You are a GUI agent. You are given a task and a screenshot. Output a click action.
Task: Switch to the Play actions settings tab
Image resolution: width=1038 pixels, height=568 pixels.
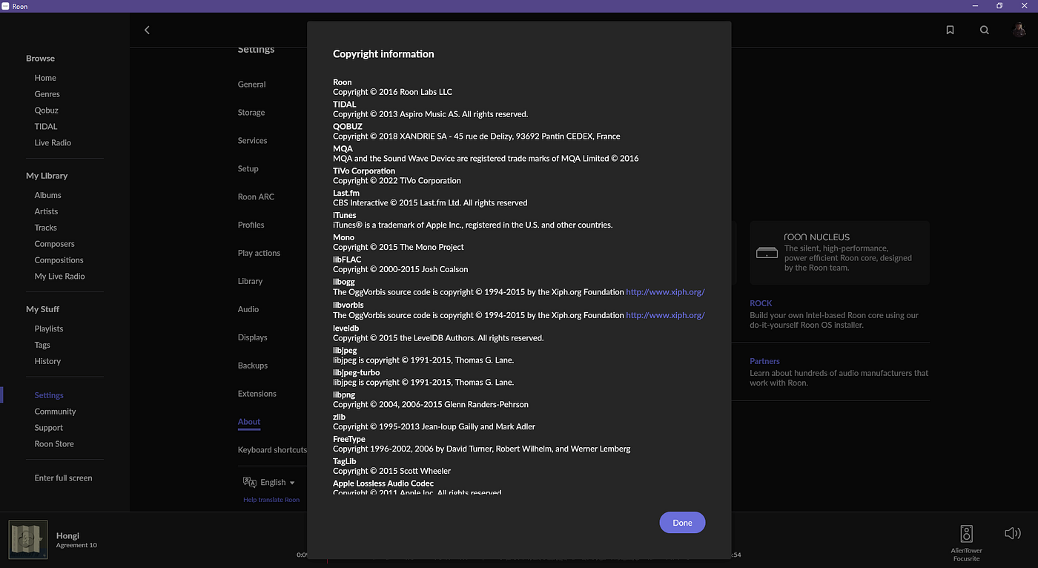(x=259, y=254)
